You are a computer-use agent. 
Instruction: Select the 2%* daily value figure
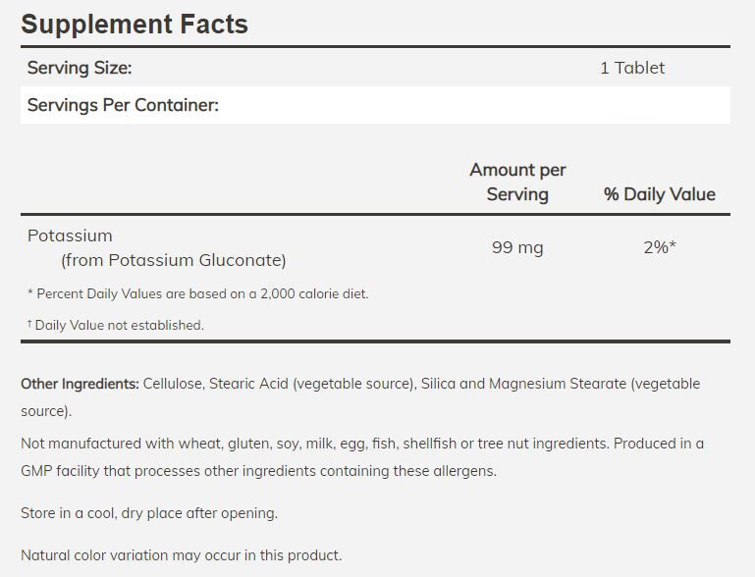coord(660,247)
